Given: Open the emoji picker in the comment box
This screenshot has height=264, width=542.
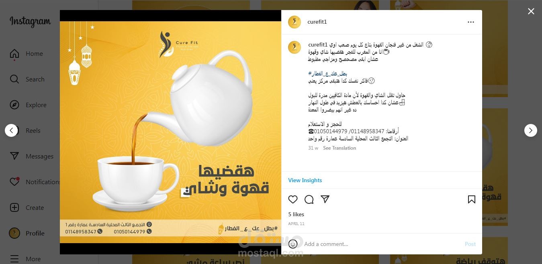Looking at the screenshot, I should coord(293,244).
